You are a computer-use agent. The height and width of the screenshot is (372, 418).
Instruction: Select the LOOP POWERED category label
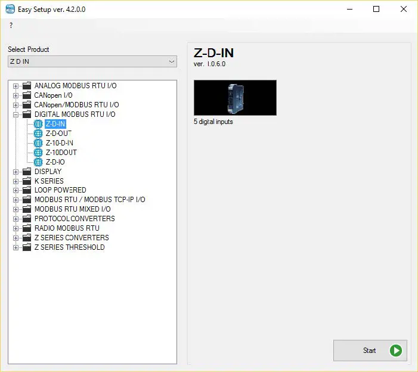pyautogui.click(x=60, y=190)
